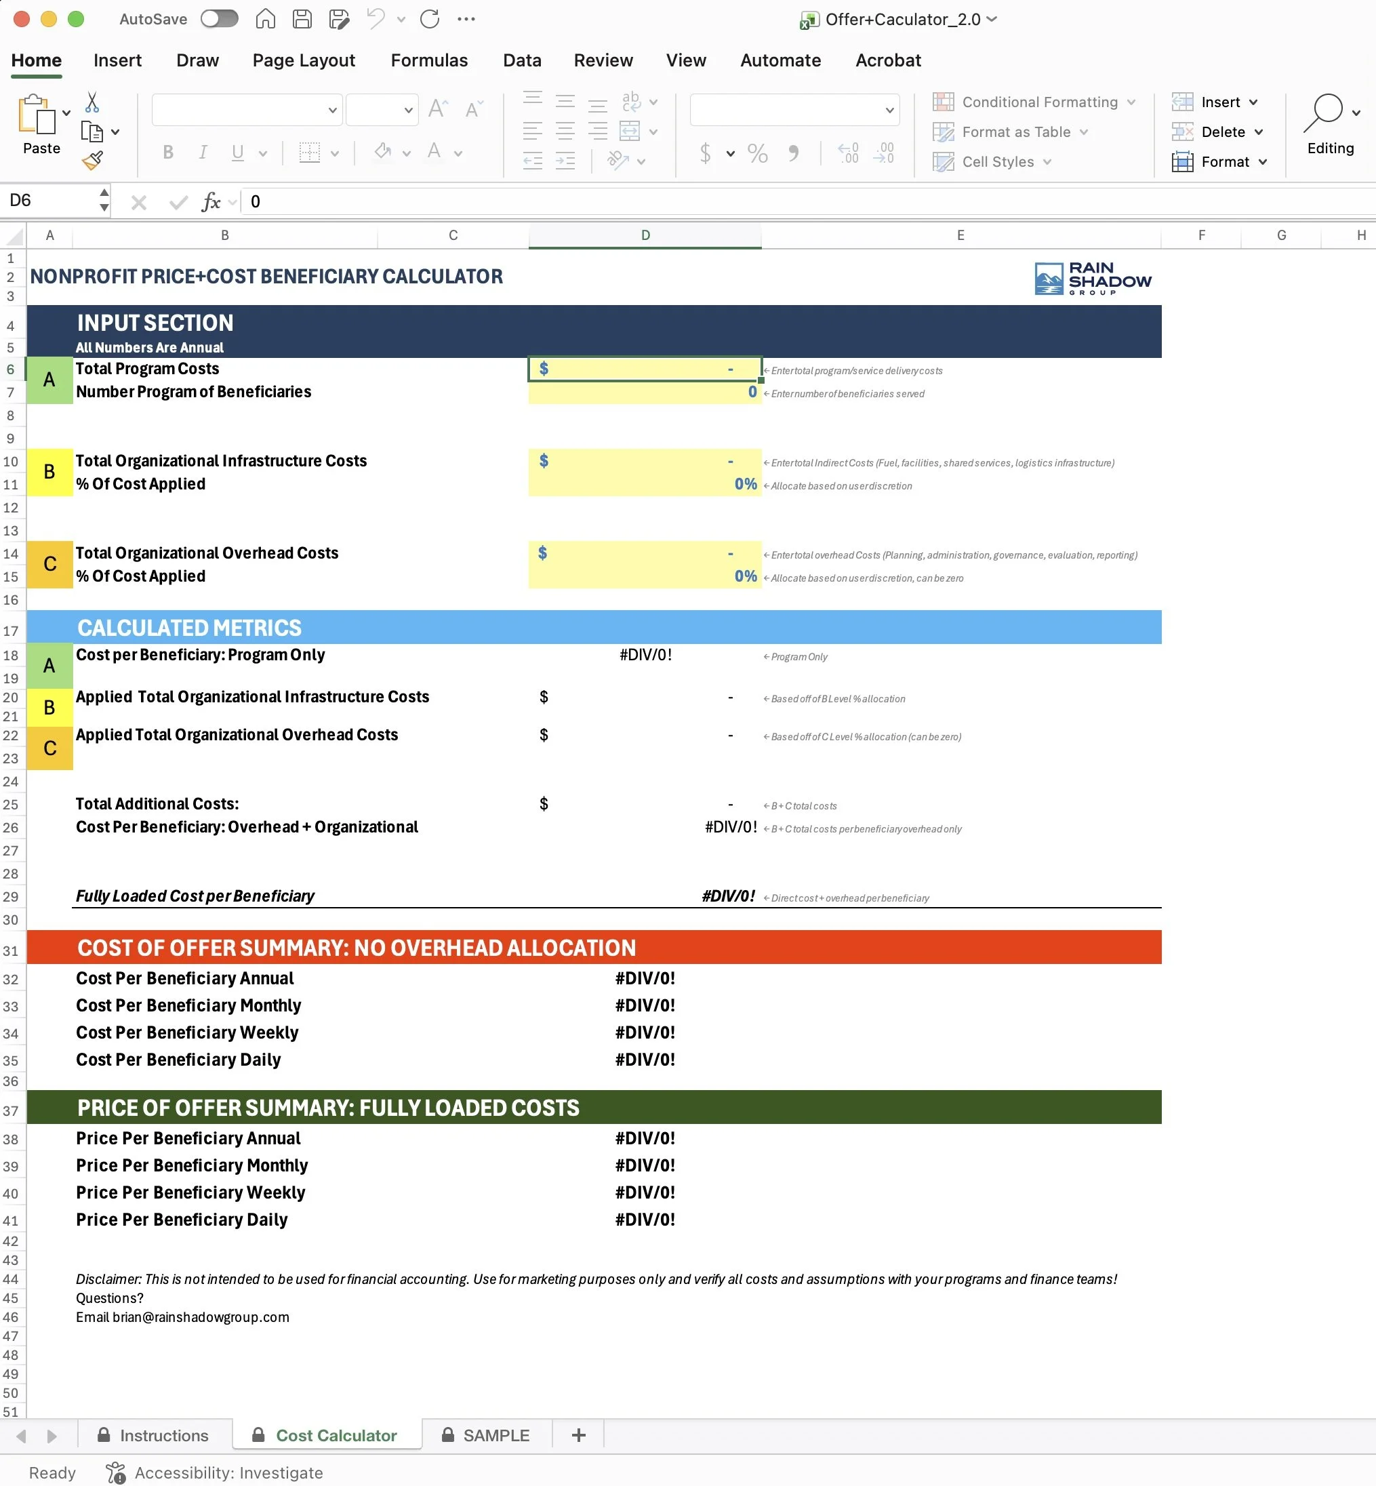Switch to the Instructions sheet tab
Viewport: 1376px width, 1486px height.
coord(153,1435)
